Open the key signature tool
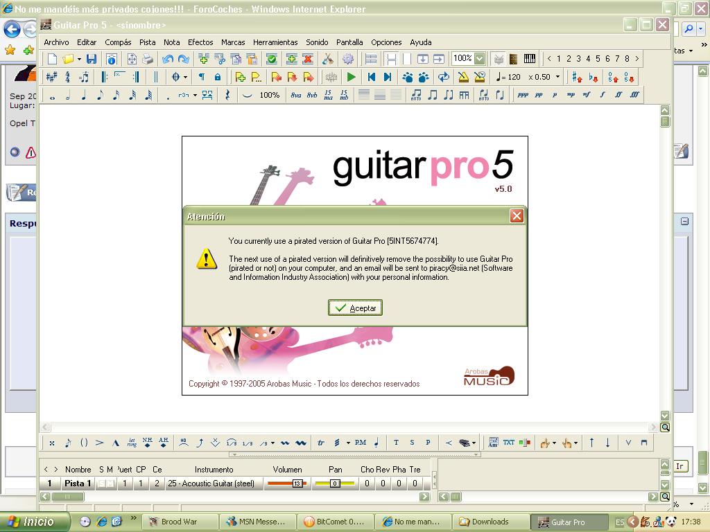 tap(51, 78)
